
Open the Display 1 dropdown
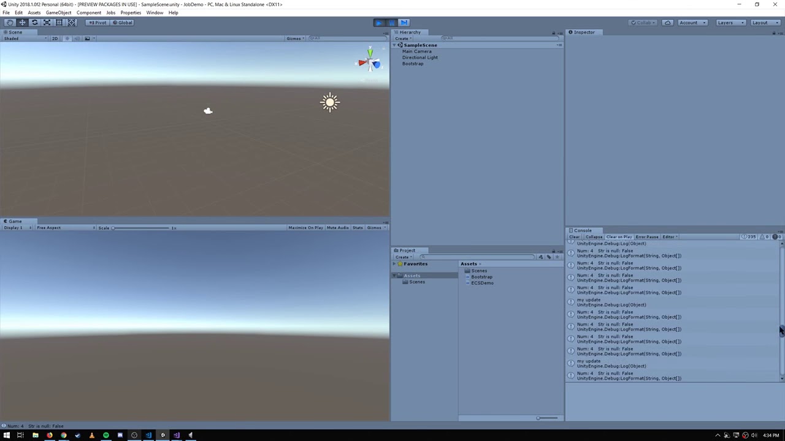tap(17, 228)
